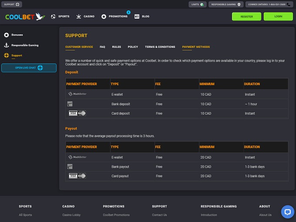Viewport: 296px width, 222px height.
Task: Open Sports from the main navigation
Action: pos(60,17)
